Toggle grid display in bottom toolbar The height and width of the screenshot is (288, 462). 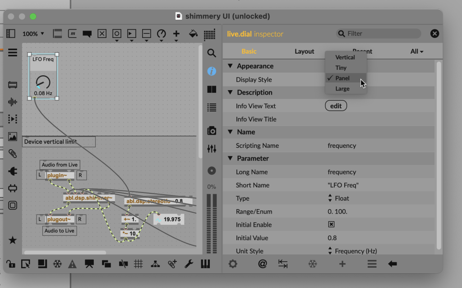coord(139,264)
